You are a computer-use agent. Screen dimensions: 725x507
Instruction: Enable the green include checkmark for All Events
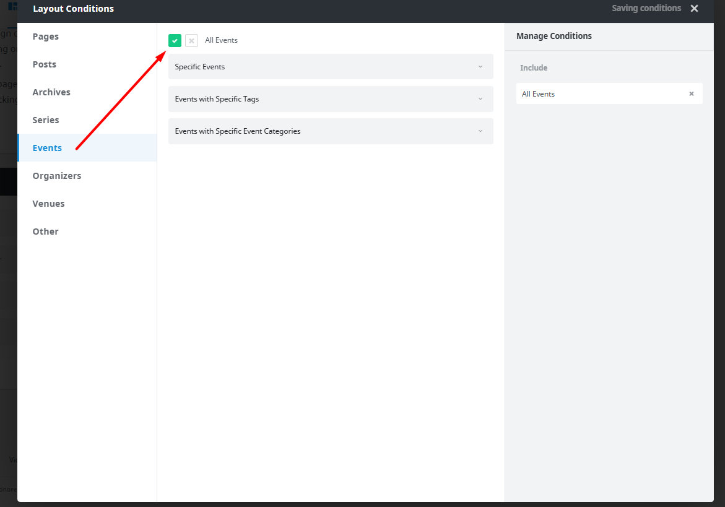click(x=175, y=40)
